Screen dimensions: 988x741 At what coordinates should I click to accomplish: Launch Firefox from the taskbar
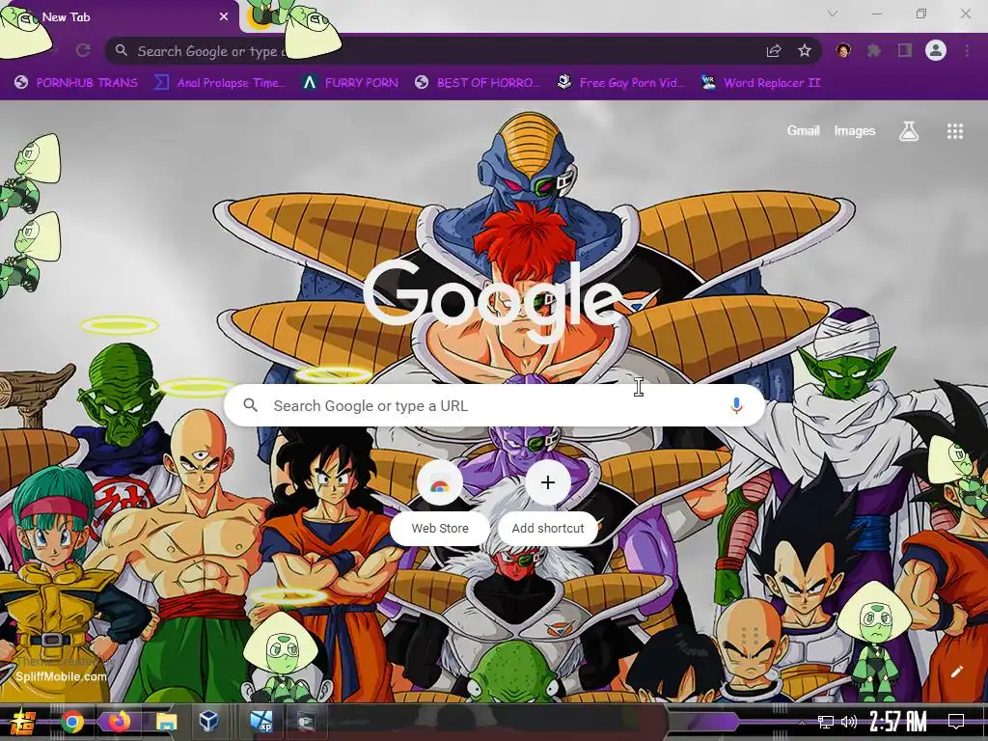[x=119, y=722]
